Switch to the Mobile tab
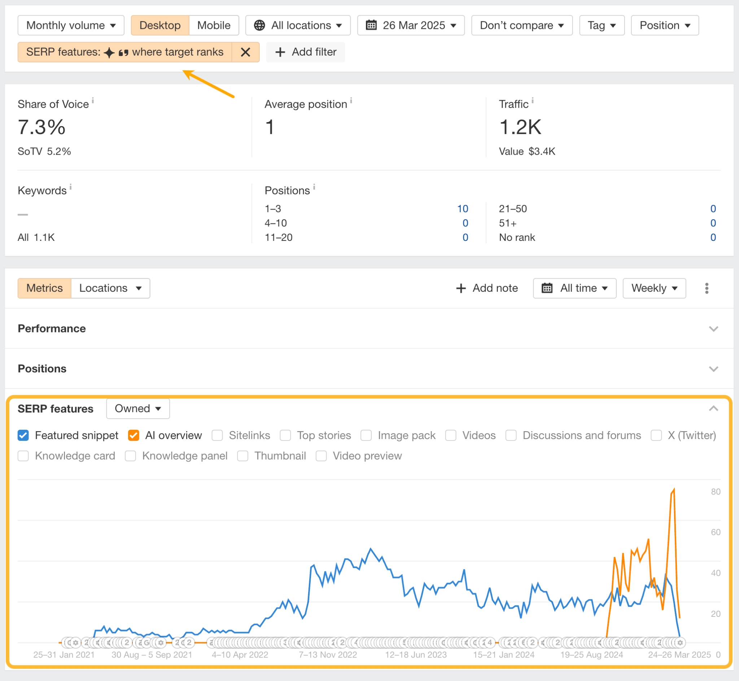Image resolution: width=739 pixels, height=681 pixels. pyautogui.click(x=214, y=25)
